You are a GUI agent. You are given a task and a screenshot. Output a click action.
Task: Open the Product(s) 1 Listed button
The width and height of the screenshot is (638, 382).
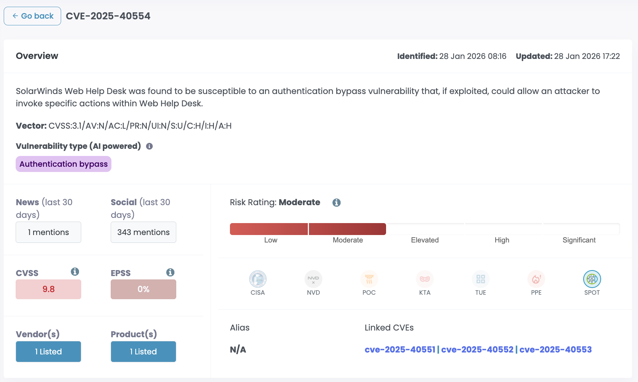(143, 351)
